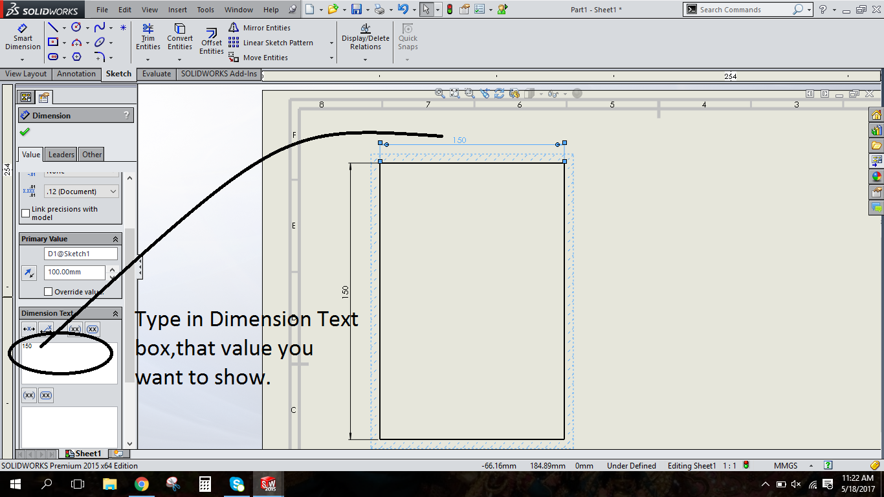Screen dimensions: 884x497
Task: Switch to the Evaluate tab
Action: coord(156,74)
